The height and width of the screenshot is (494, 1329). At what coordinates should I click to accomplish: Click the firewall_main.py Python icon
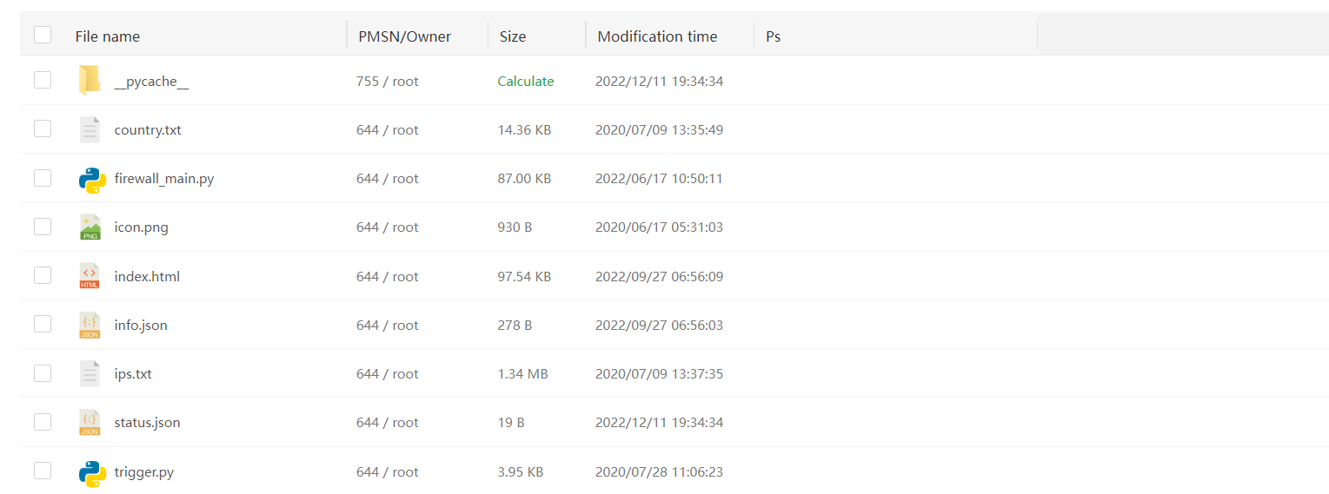pyautogui.click(x=92, y=179)
